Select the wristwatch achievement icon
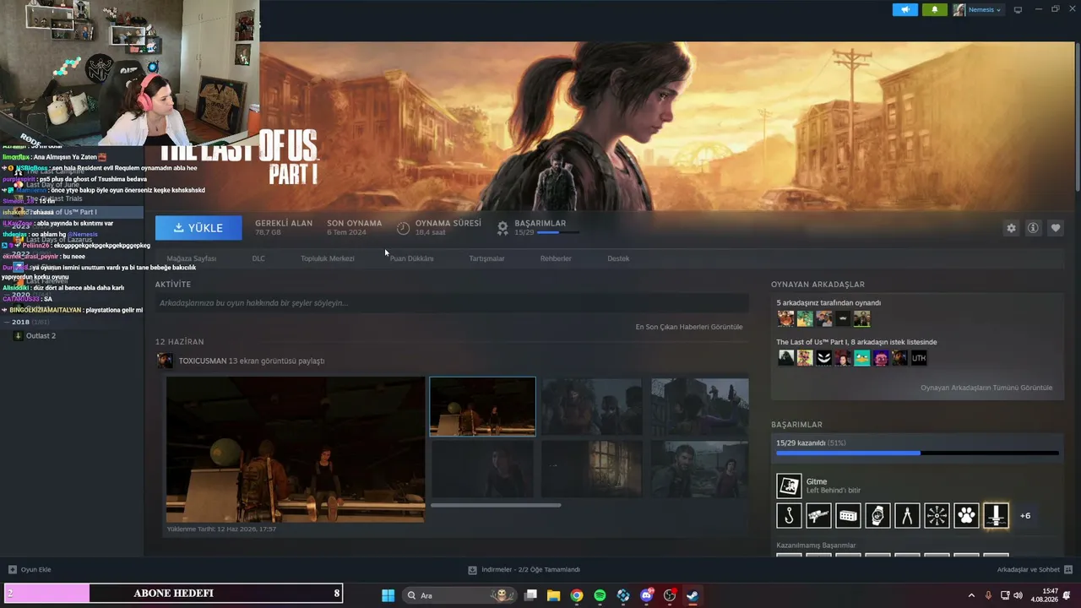1081x608 pixels. pyautogui.click(x=877, y=515)
